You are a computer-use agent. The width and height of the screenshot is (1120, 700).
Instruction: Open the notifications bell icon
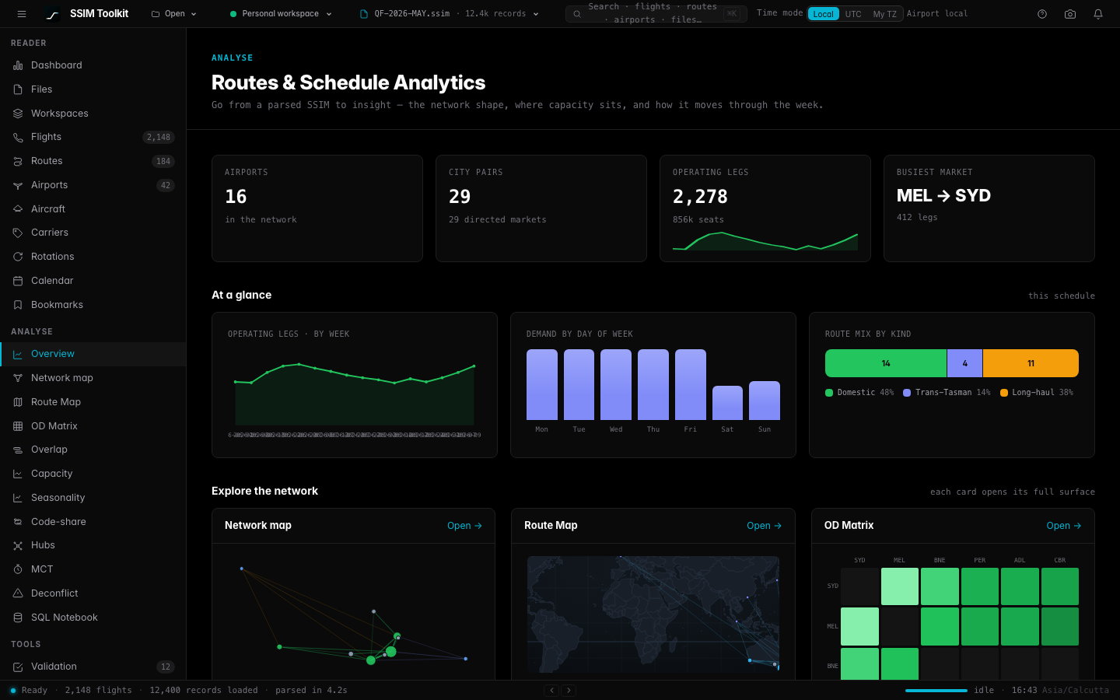[x=1098, y=14]
